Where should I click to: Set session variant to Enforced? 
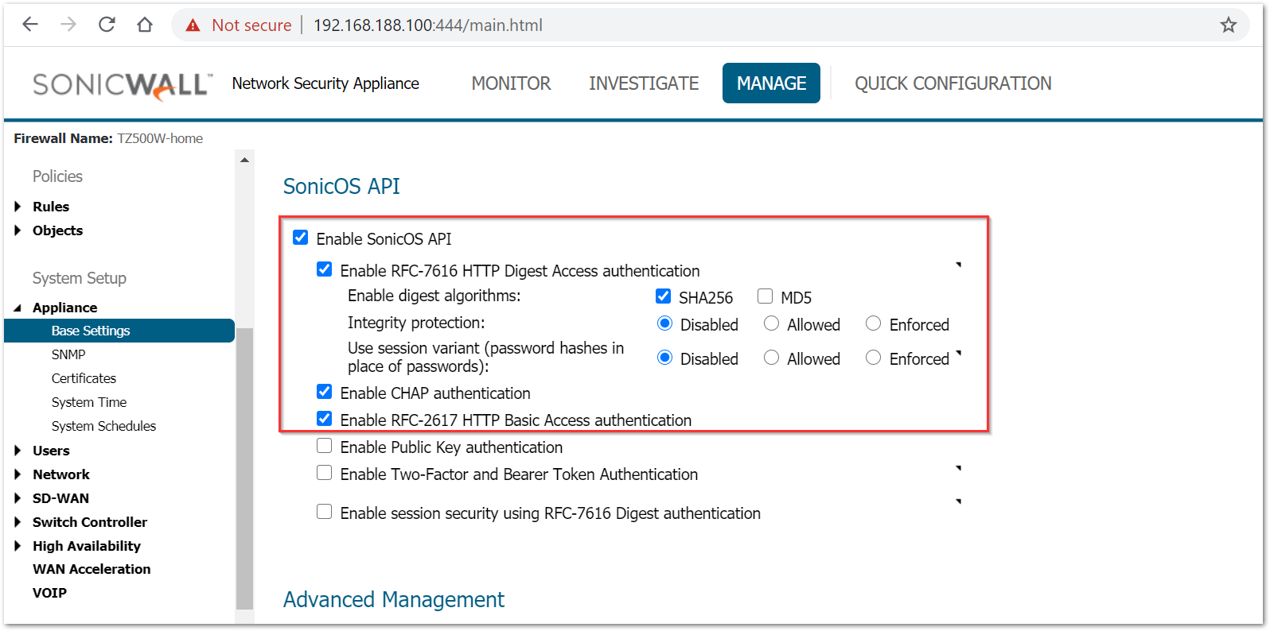point(873,357)
